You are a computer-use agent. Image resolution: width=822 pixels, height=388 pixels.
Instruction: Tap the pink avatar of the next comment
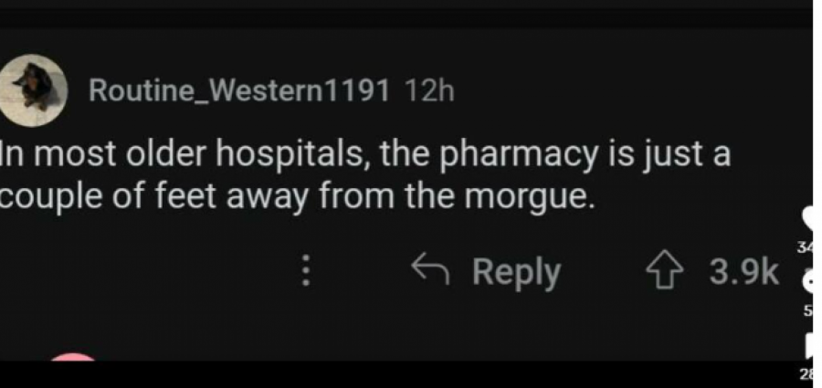(x=73, y=358)
